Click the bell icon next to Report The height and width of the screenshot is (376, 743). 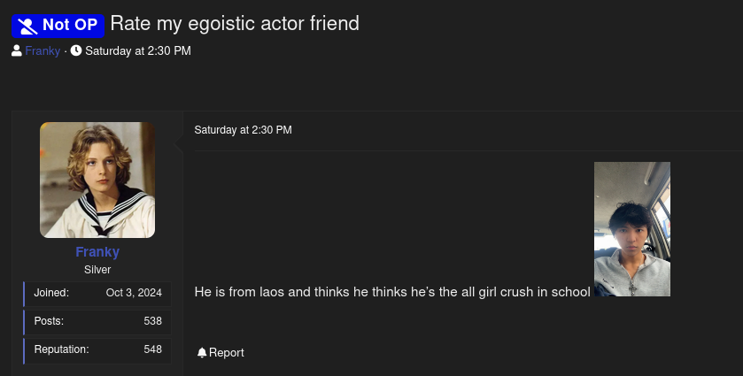coord(202,353)
